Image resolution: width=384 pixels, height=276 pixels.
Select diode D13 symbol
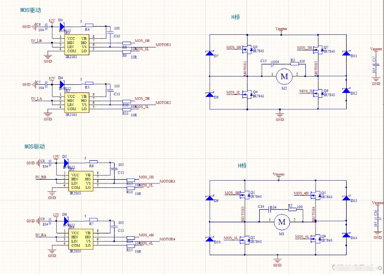[x=346, y=198]
